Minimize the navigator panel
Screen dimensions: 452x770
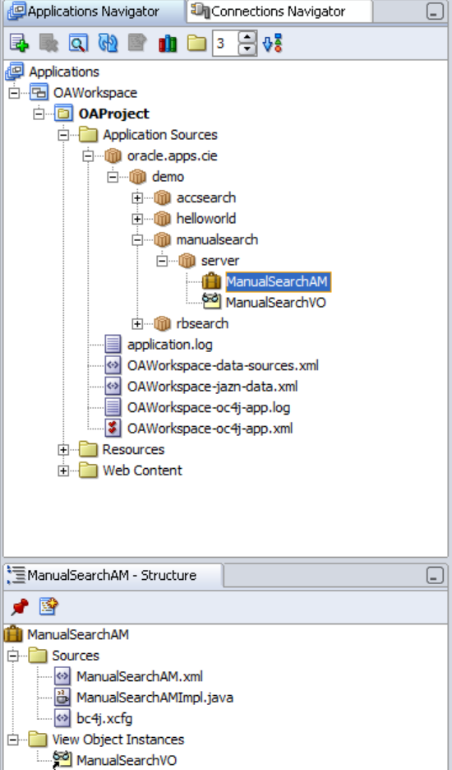[x=435, y=12]
